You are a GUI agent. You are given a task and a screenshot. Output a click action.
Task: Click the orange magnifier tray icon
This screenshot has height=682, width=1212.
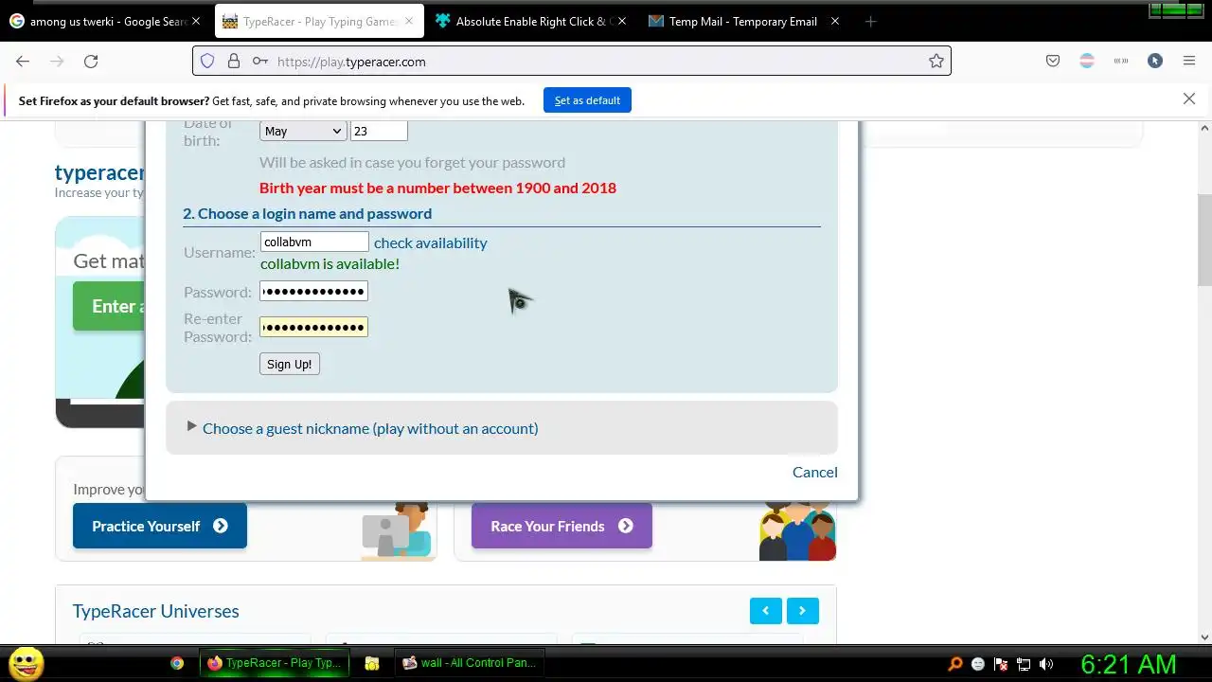coord(955,664)
